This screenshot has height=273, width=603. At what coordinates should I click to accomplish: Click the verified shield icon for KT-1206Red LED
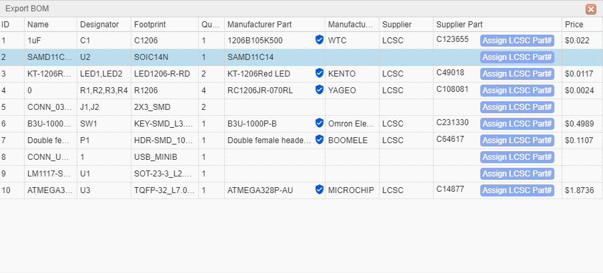point(320,73)
